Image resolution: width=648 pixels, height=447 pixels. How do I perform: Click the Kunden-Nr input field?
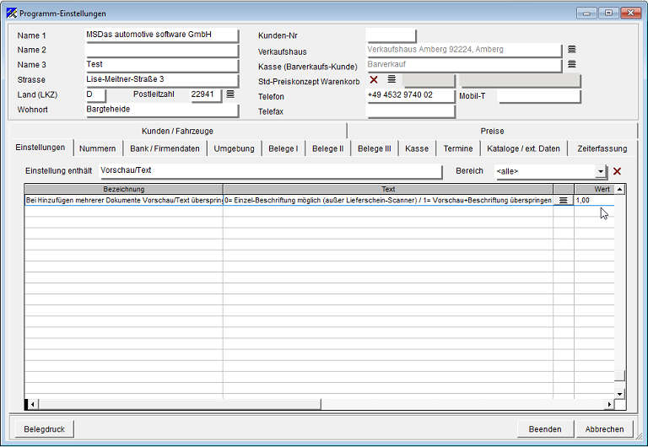[x=391, y=35]
